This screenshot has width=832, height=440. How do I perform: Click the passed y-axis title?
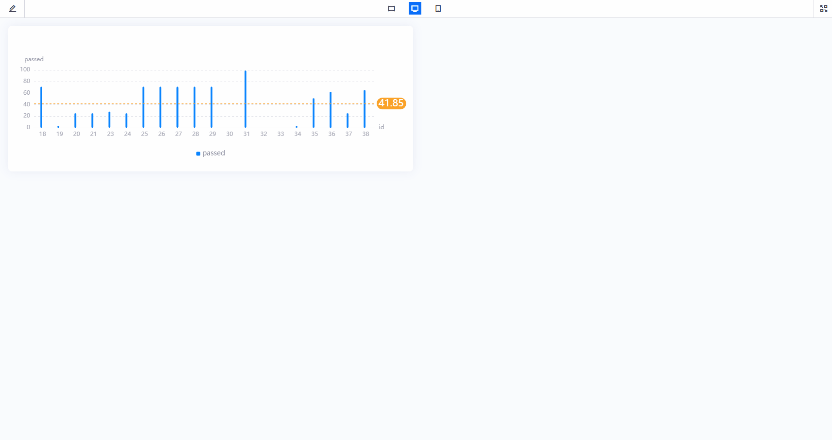(34, 59)
